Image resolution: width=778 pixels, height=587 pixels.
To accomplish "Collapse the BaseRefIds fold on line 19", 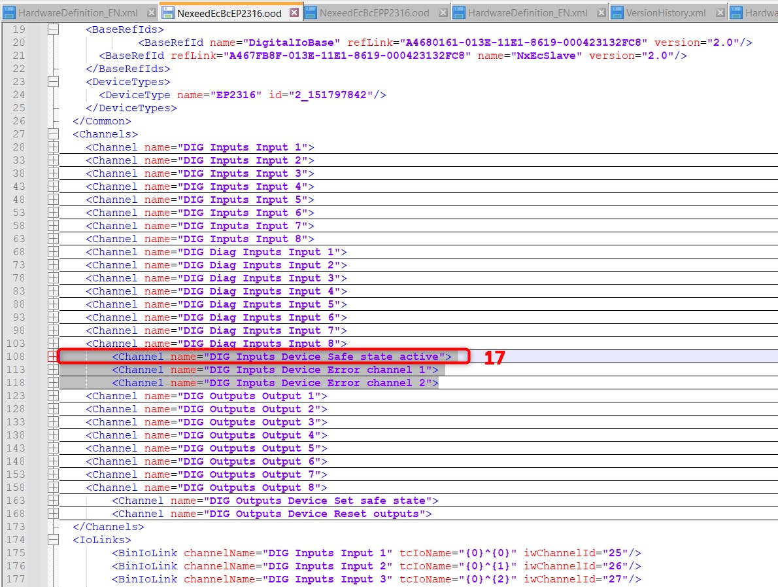I will coord(53,29).
